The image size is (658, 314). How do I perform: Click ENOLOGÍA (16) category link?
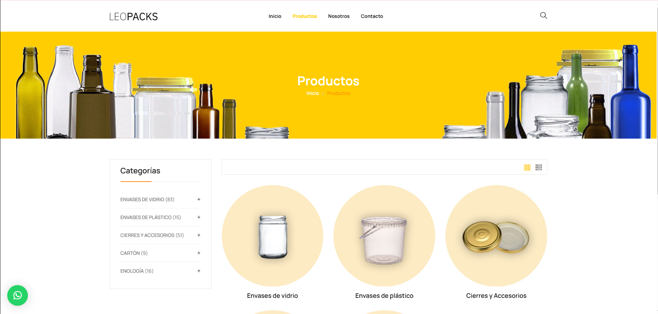point(137,271)
